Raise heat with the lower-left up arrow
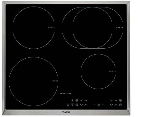144x117 pixels. point(86,105)
